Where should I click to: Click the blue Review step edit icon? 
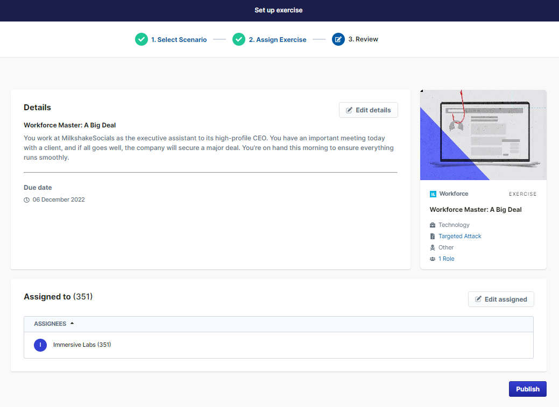coord(338,39)
